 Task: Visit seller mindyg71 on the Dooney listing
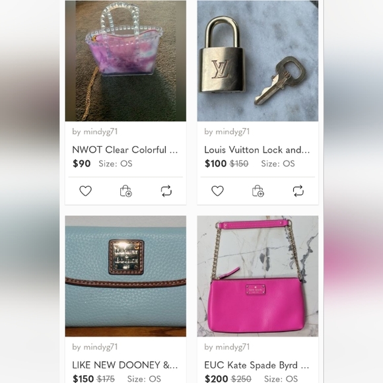(x=95, y=347)
